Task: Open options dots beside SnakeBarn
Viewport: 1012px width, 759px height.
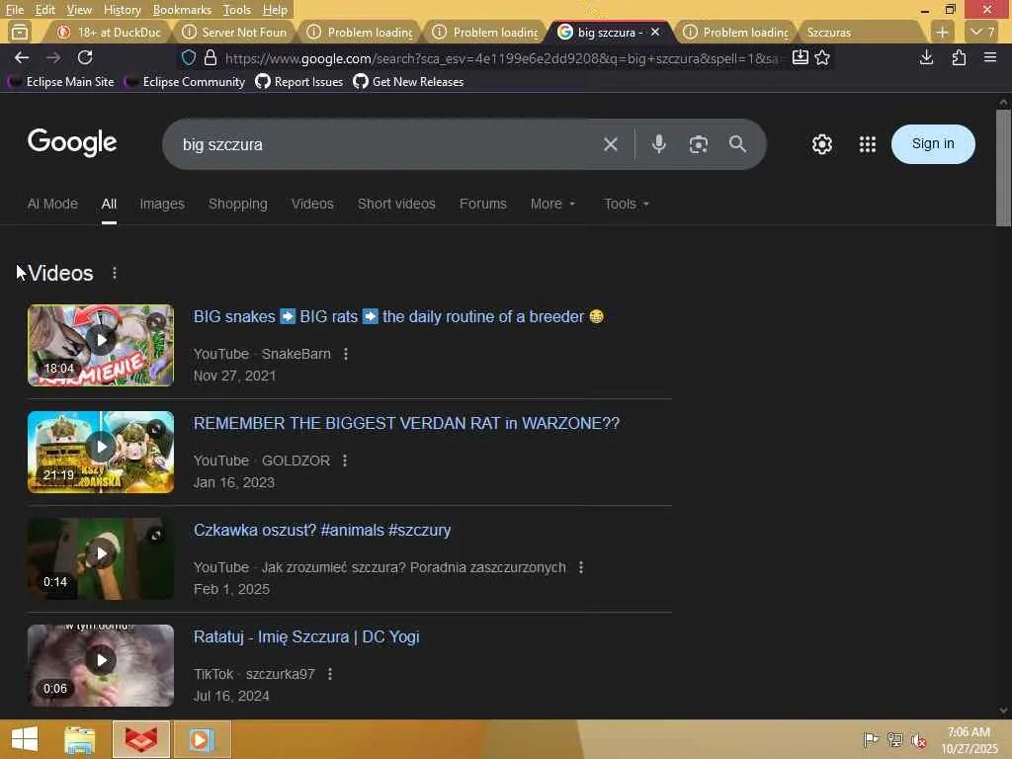Action: (346, 354)
